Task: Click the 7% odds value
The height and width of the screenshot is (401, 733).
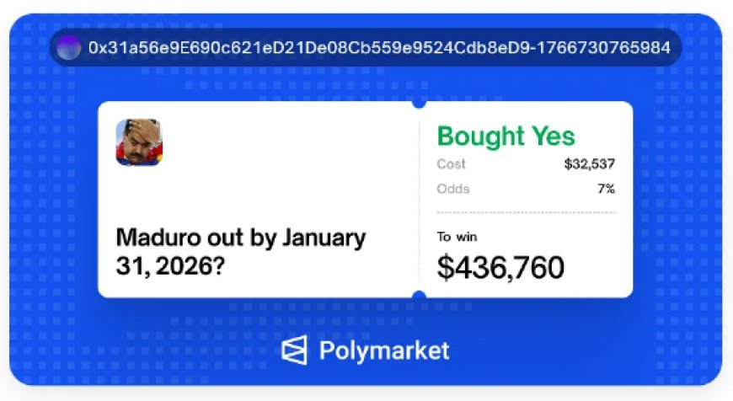Action: pyautogui.click(x=606, y=189)
